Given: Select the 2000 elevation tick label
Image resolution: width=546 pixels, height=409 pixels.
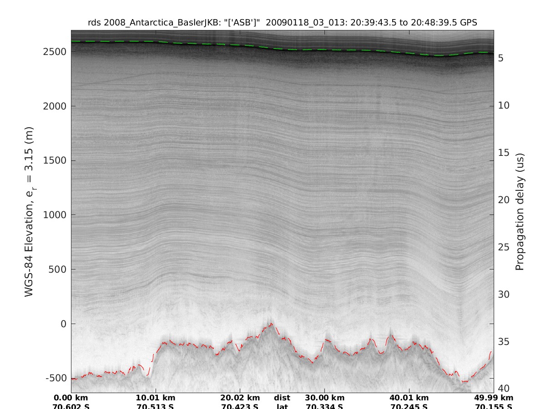Looking at the screenshot, I should coord(55,106).
